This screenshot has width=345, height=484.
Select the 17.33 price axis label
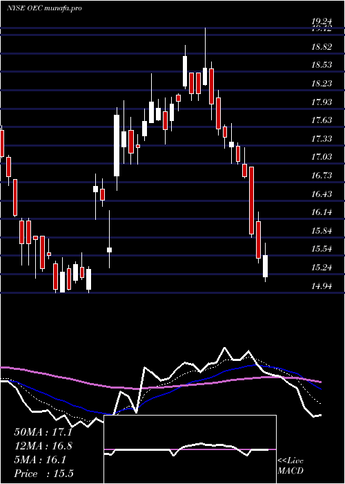[322, 138]
